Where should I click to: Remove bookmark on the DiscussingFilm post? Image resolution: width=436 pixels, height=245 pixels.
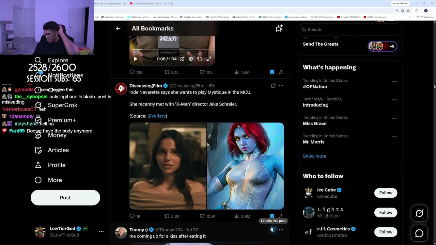click(x=272, y=216)
